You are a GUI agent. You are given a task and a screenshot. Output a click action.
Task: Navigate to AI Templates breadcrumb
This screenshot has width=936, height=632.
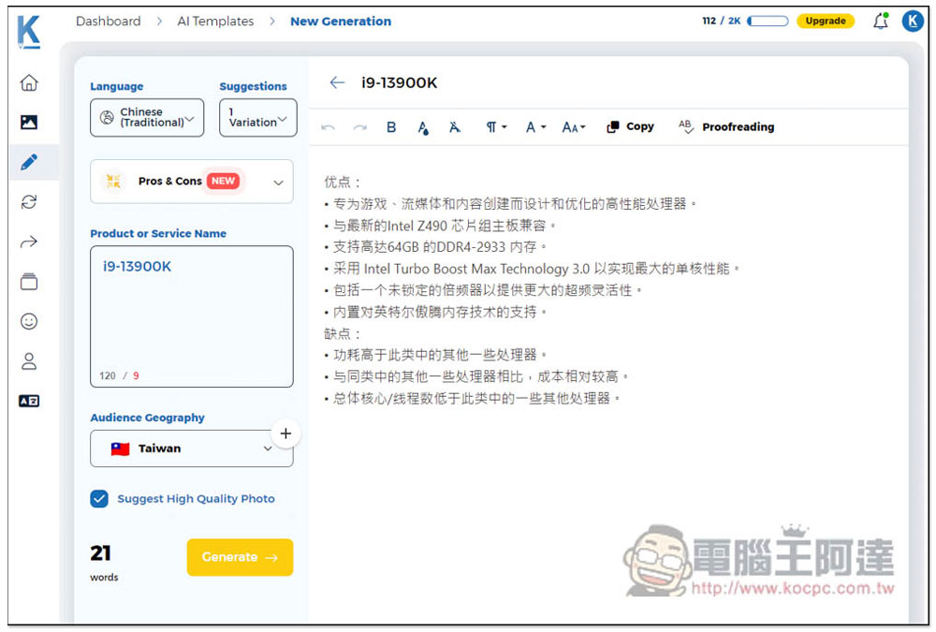[215, 22]
